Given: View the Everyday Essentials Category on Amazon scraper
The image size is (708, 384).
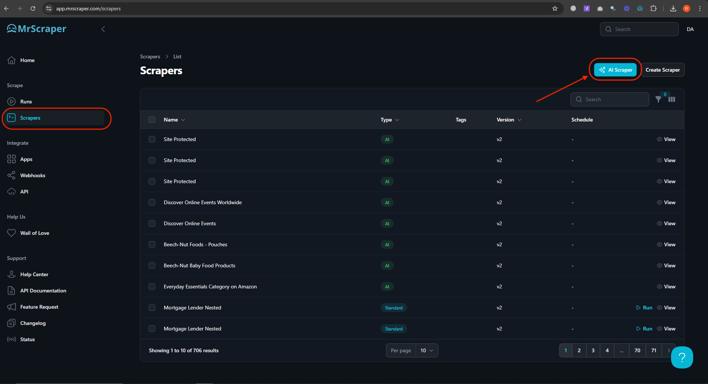Looking at the screenshot, I should tap(666, 287).
